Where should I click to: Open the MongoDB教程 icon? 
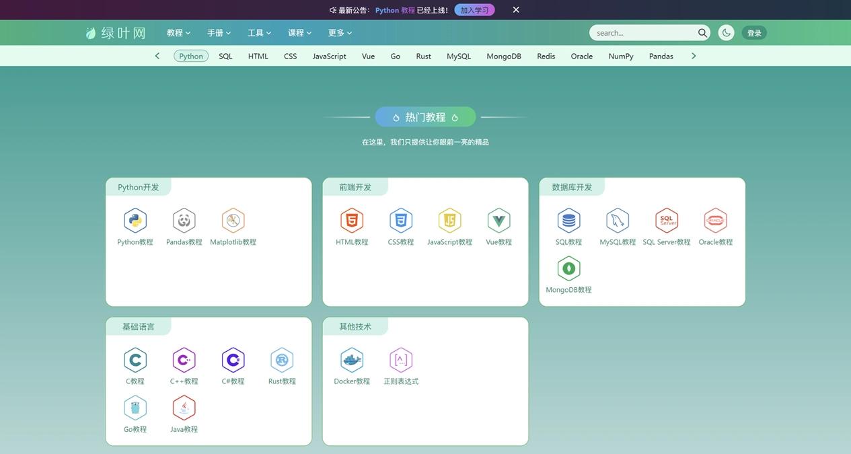[568, 269]
